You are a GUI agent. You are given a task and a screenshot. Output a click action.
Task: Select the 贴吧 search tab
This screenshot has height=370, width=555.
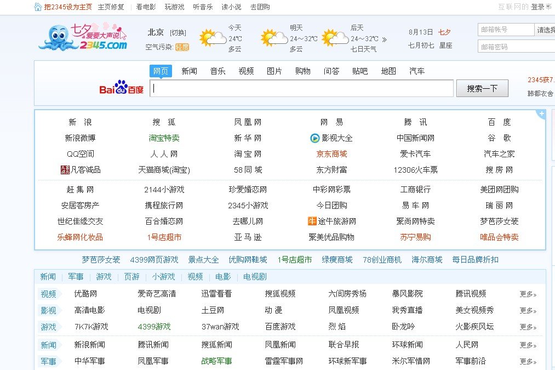click(360, 71)
